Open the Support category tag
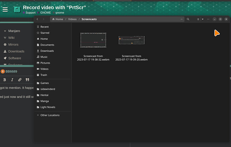 tap(29, 13)
